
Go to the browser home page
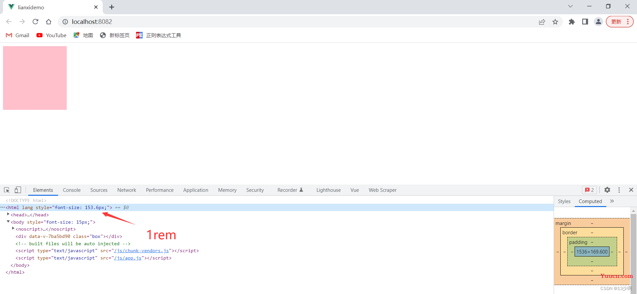(x=49, y=22)
